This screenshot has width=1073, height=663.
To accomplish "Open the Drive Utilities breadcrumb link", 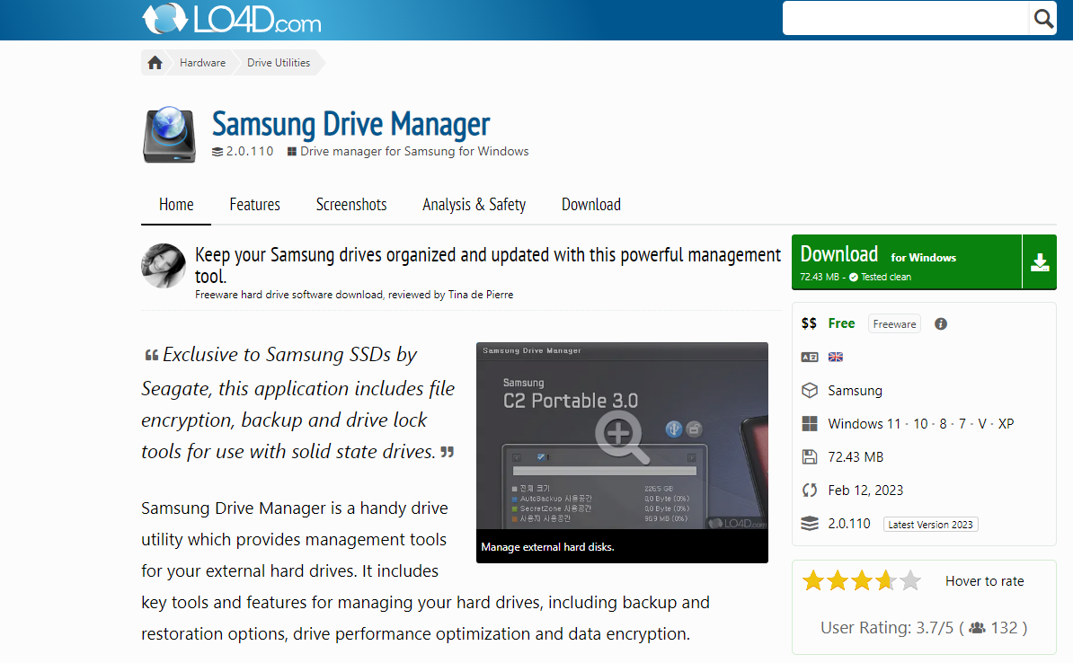I will (278, 62).
